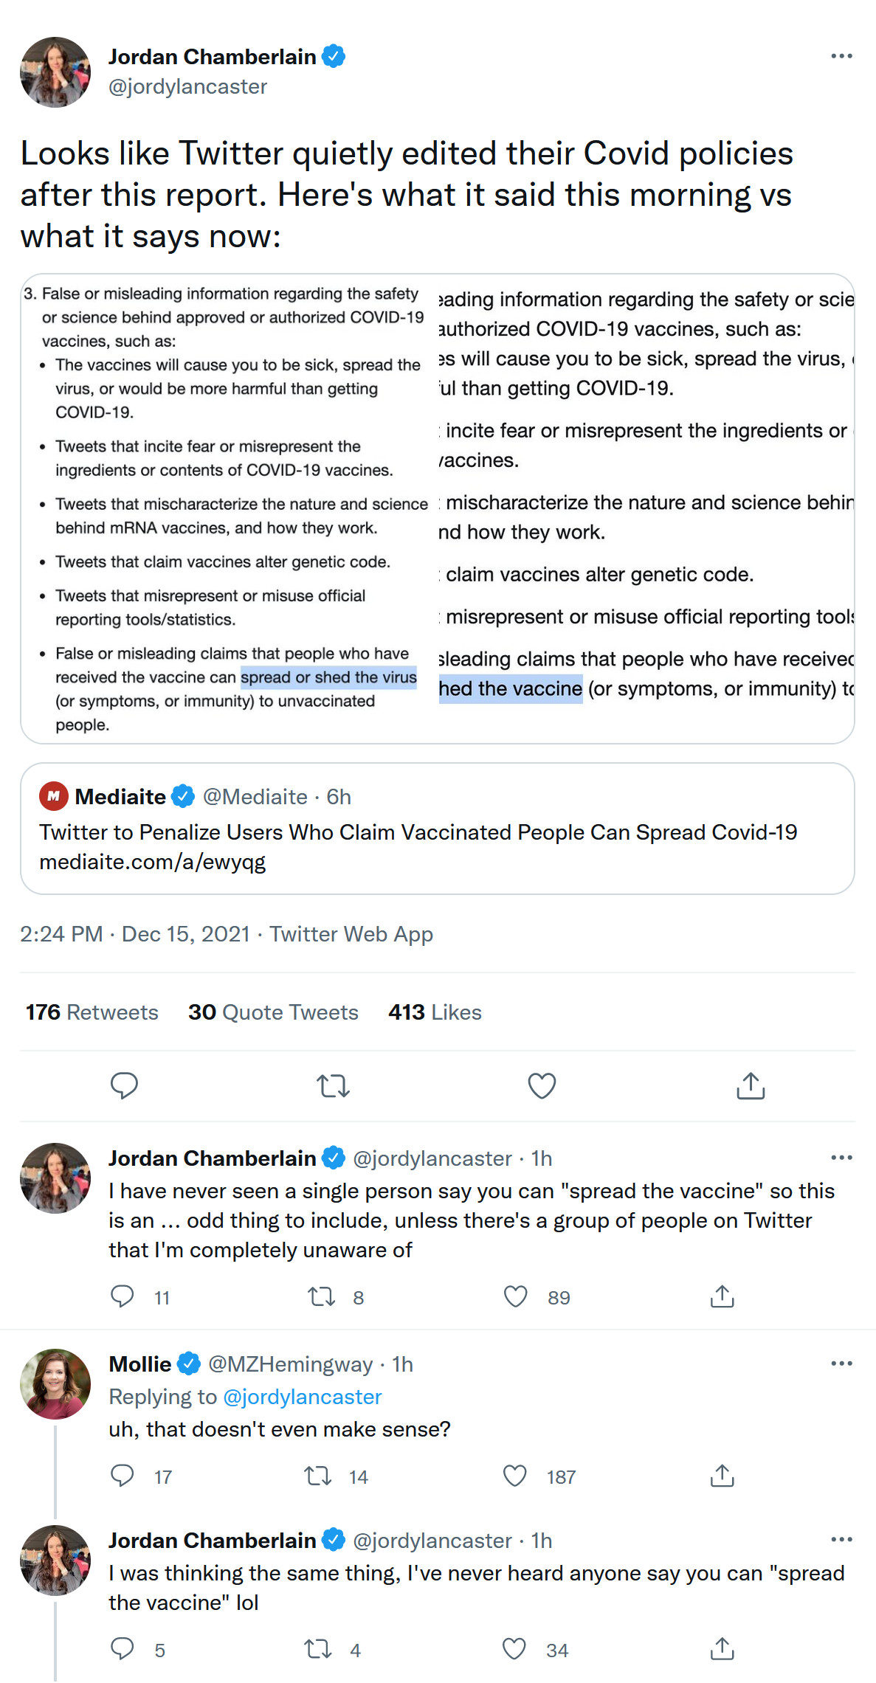Viewport: 876px width, 1683px height.
Task: Open more options on Mollie's reply
Action: point(841,1364)
